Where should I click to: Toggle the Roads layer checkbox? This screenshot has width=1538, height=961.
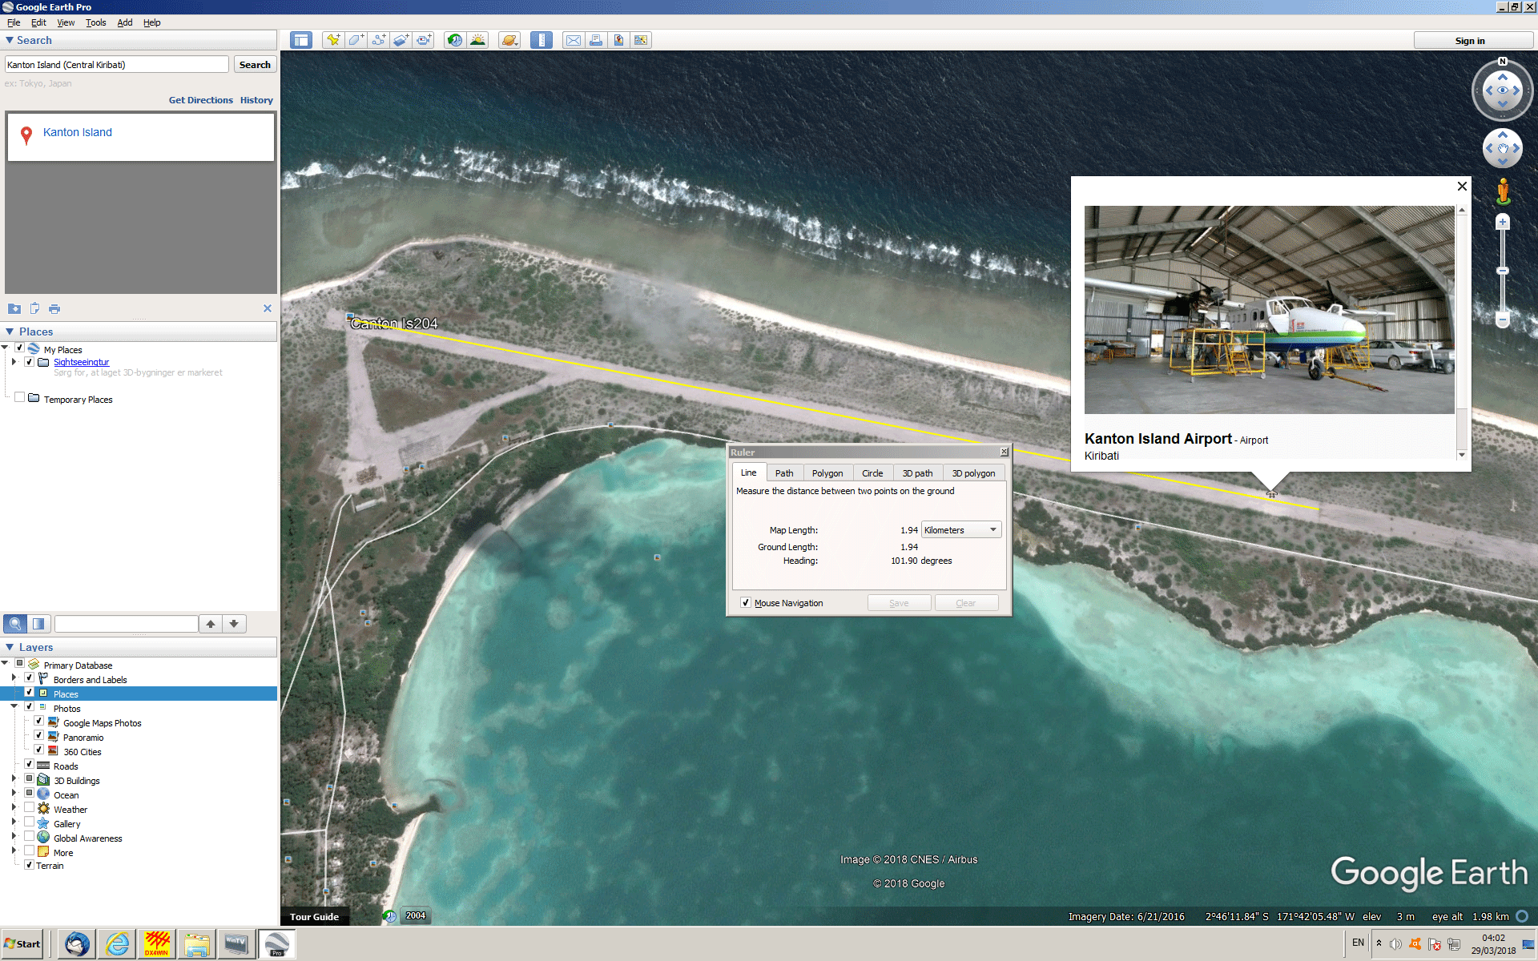pos(30,766)
